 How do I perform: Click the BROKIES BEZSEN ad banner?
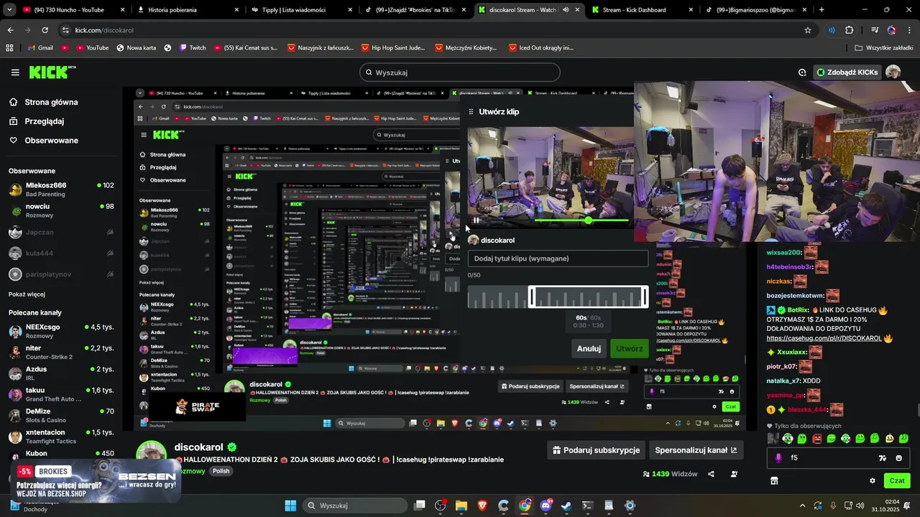click(x=96, y=480)
